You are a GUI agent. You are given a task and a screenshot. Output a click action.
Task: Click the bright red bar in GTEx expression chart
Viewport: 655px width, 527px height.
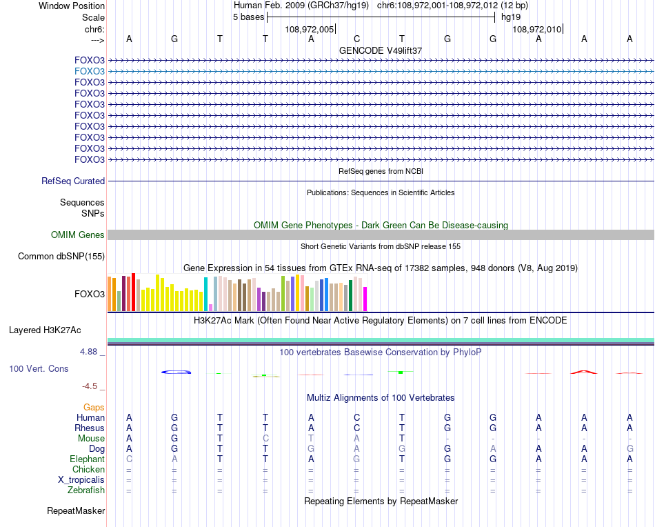(133, 292)
